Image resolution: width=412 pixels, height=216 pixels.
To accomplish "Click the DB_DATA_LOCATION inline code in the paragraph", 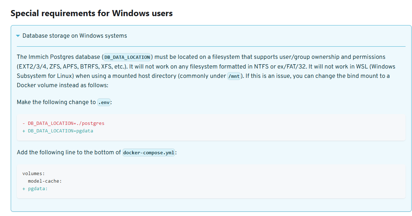I will [x=127, y=57].
